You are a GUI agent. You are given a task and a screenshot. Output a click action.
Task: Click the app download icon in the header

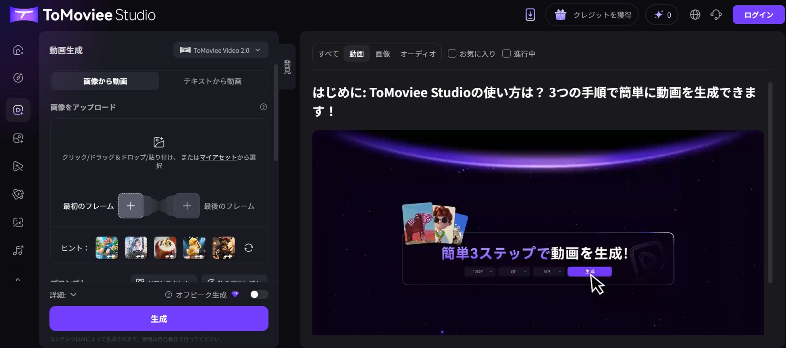point(530,15)
